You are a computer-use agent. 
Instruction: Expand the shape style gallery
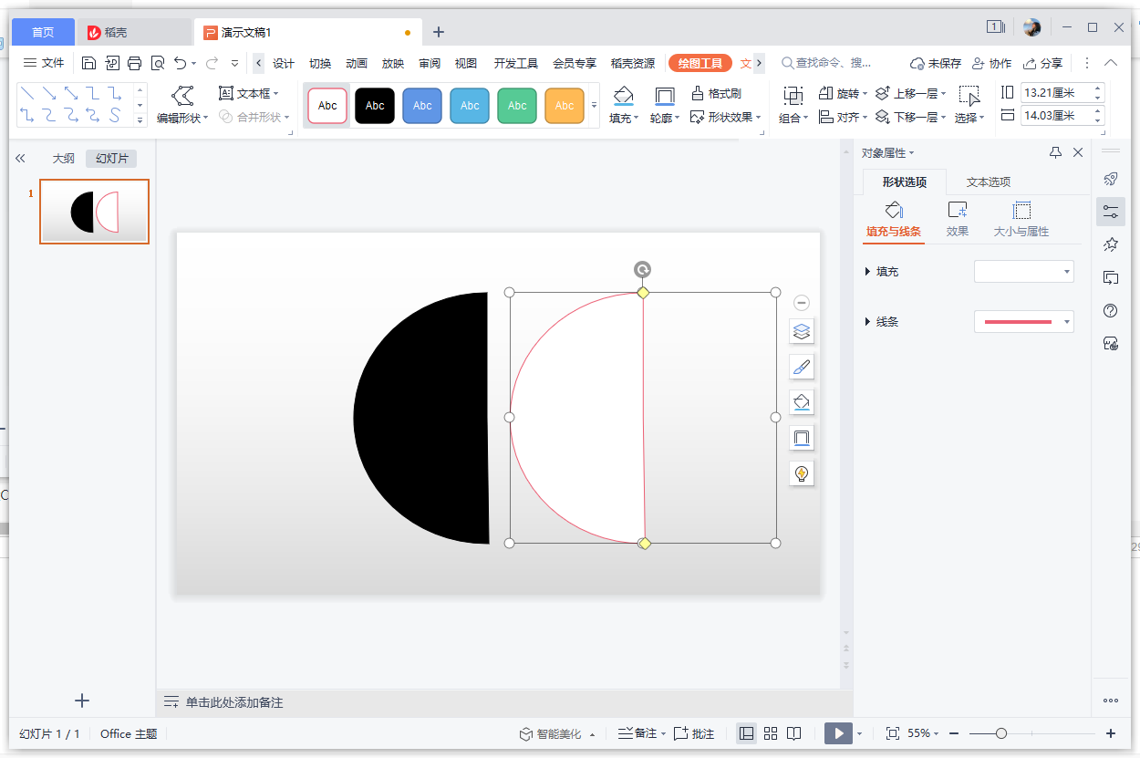(595, 106)
